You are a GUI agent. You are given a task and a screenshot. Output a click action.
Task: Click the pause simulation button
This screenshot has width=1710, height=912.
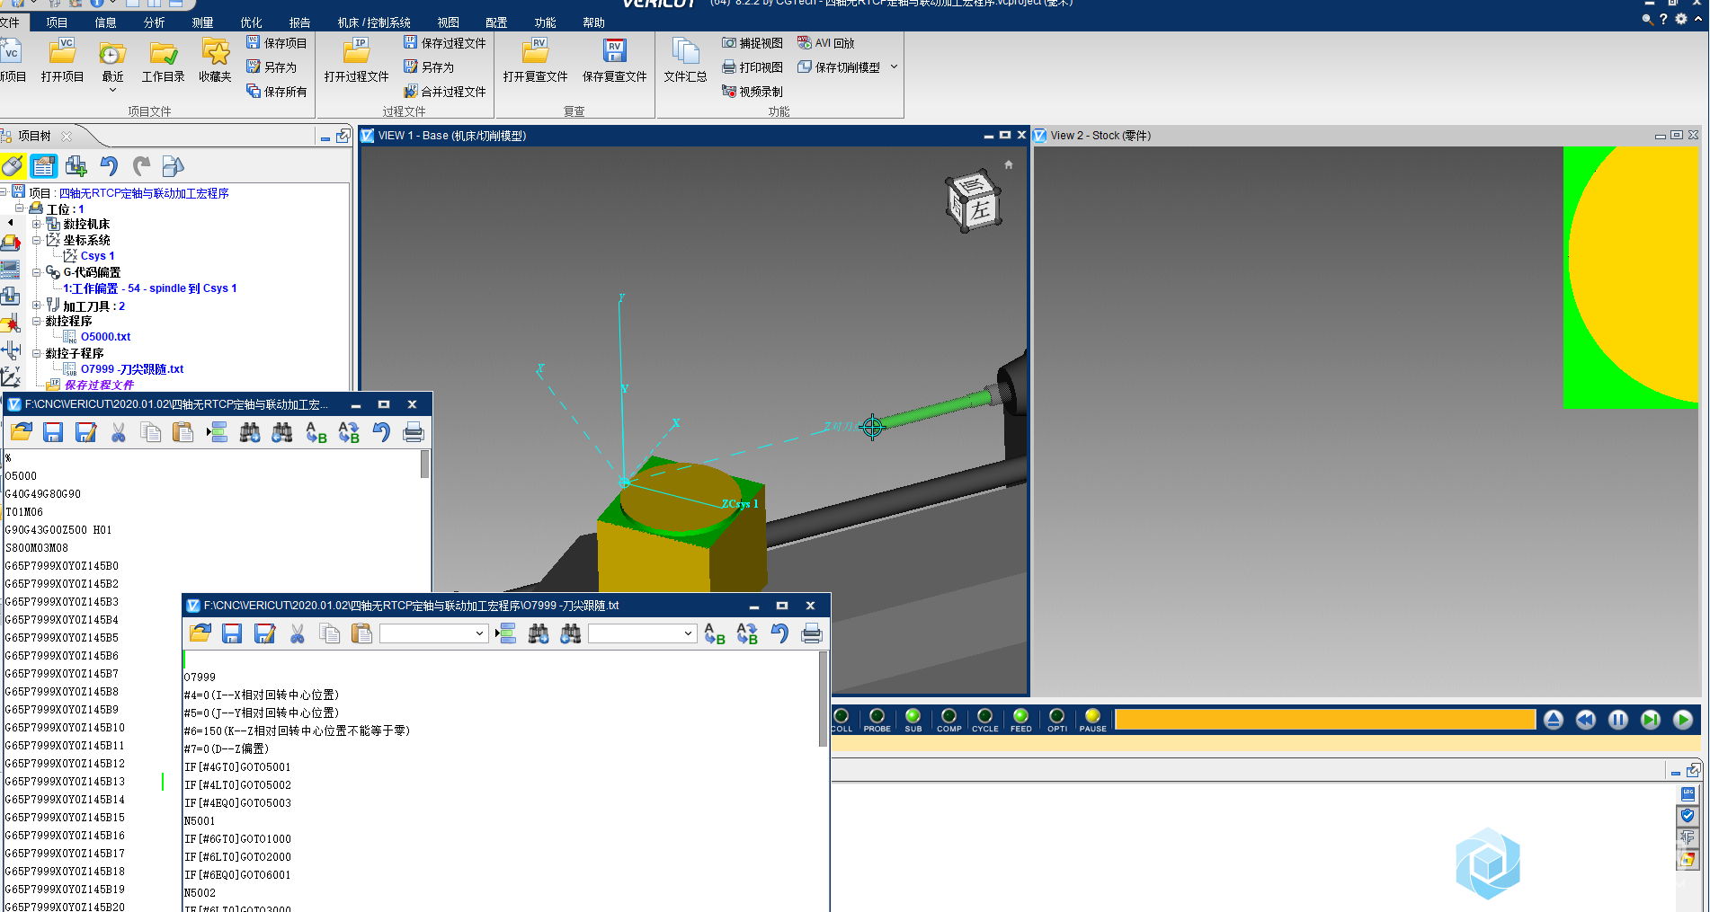click(1618, 720)
